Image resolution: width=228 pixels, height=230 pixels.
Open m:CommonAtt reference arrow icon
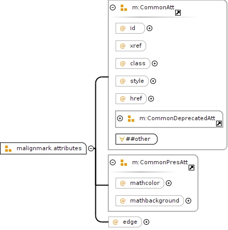178,13
